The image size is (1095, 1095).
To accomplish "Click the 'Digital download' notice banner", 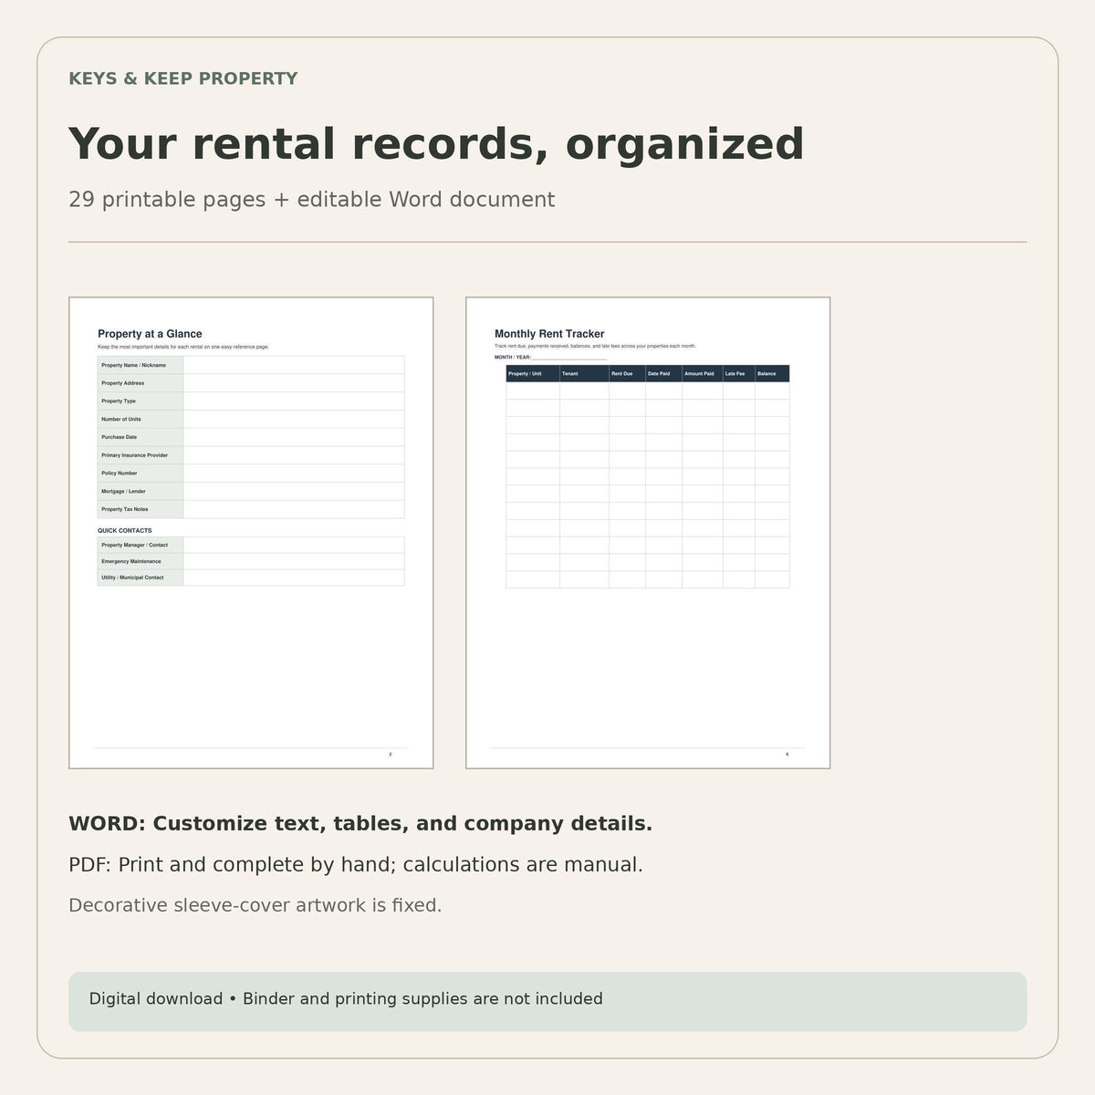I will [547, 1001].
